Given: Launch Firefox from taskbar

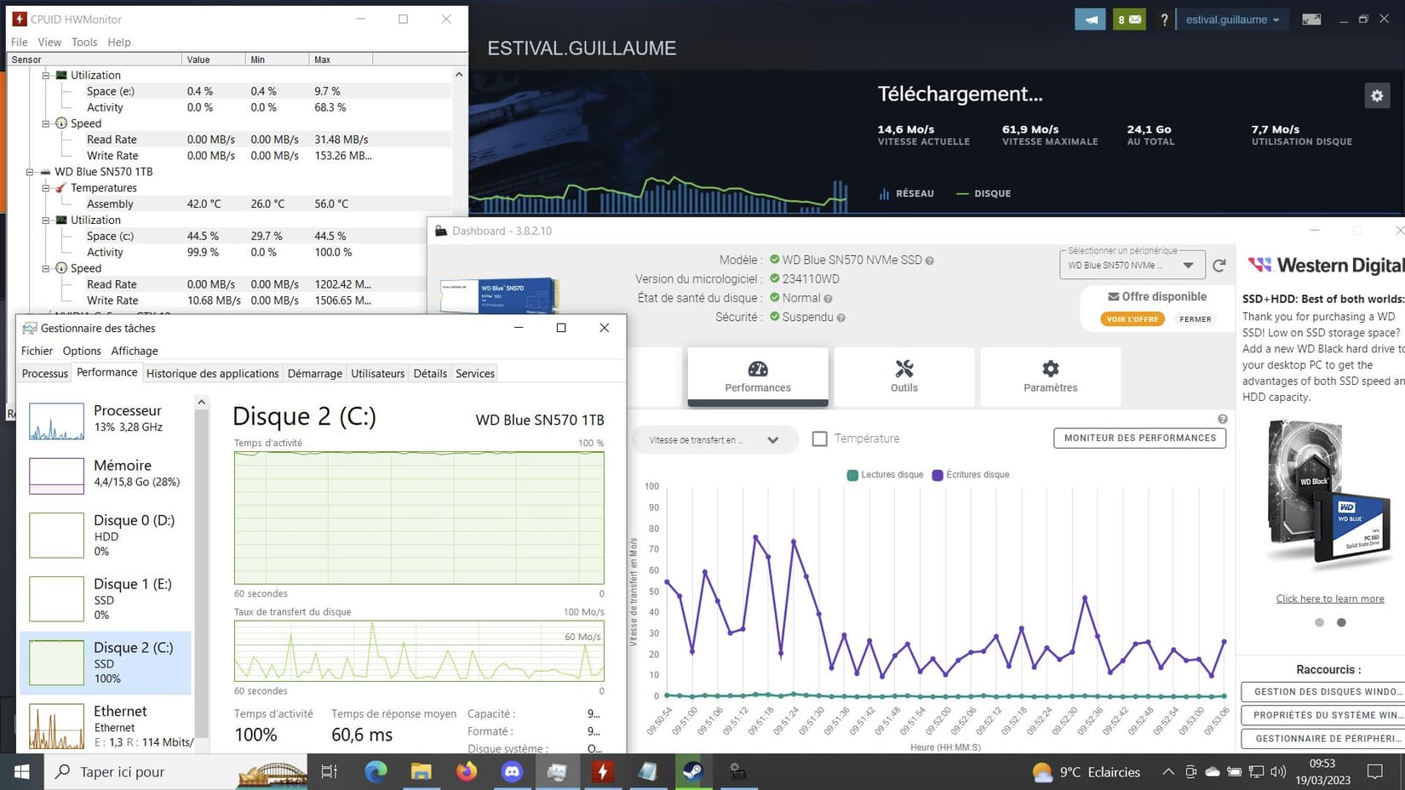Looking at the screenshot, I should pos(466,771).
